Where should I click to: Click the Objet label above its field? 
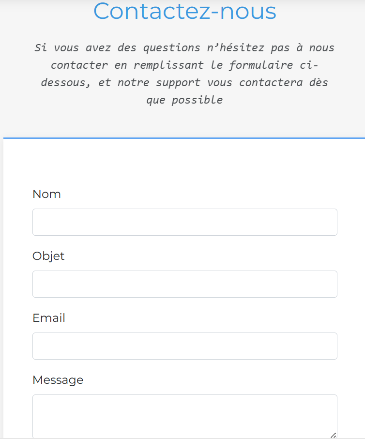point(48,256)
